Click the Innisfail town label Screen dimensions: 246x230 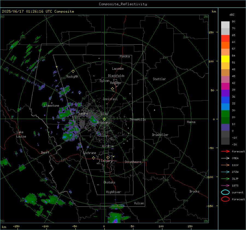pyautogui.click(x=110, y=99)
